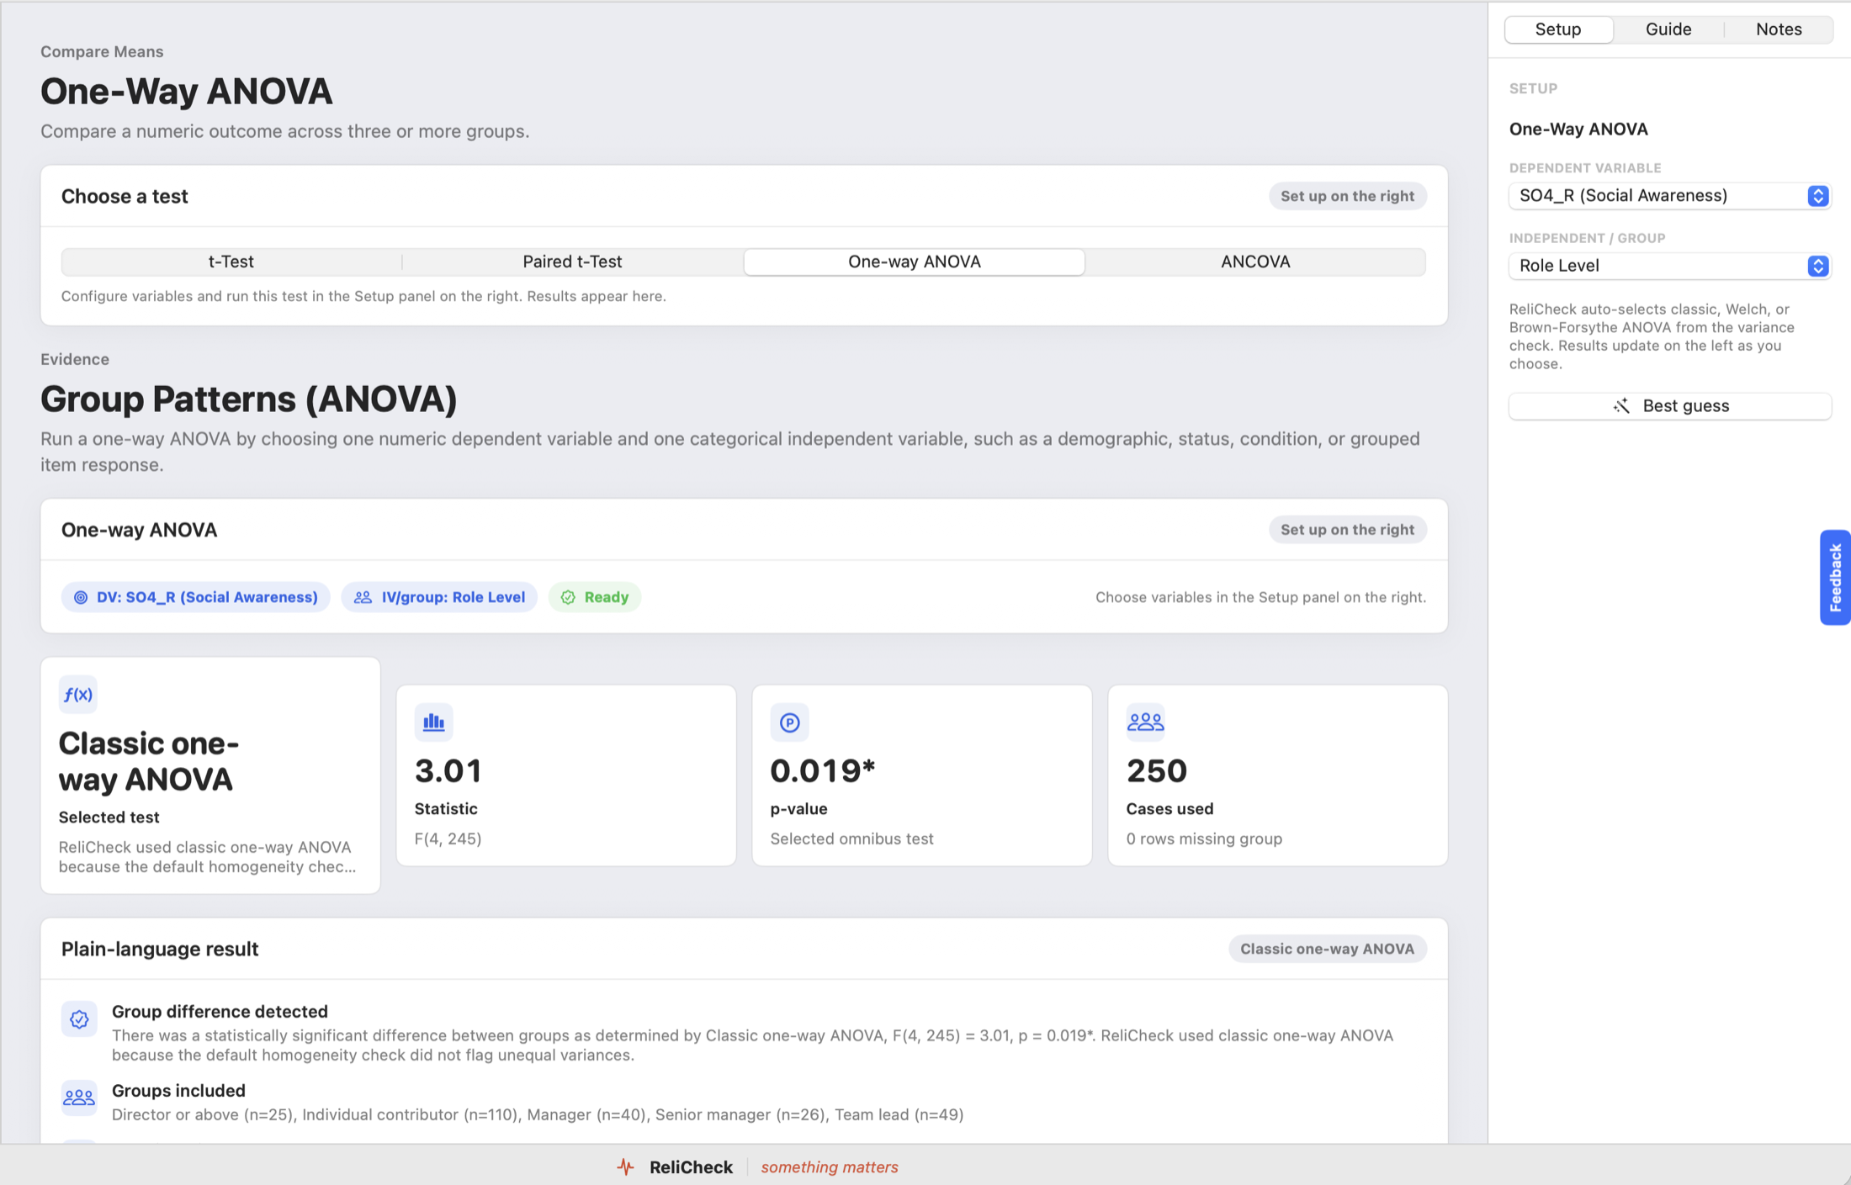The height and width of the screenshot is (1185, 1851).
Task: Click the 'Selected omnibus test' text
Action: click(851, 838)
